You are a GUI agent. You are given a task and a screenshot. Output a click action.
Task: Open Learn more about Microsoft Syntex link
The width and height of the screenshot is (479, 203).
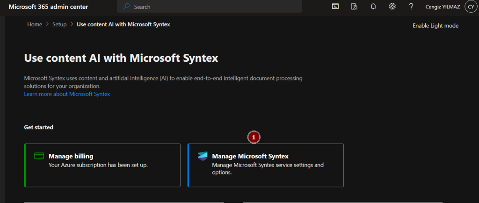[x=67, y=94]
